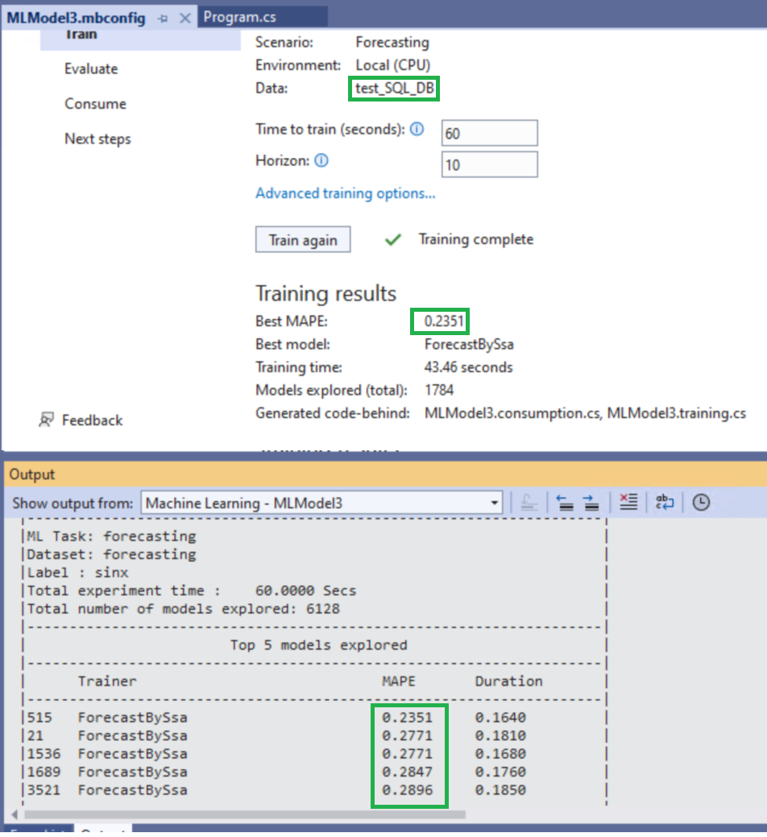767x837 pixels.
Task: Click the Train again button
Action: click(303, 239)
